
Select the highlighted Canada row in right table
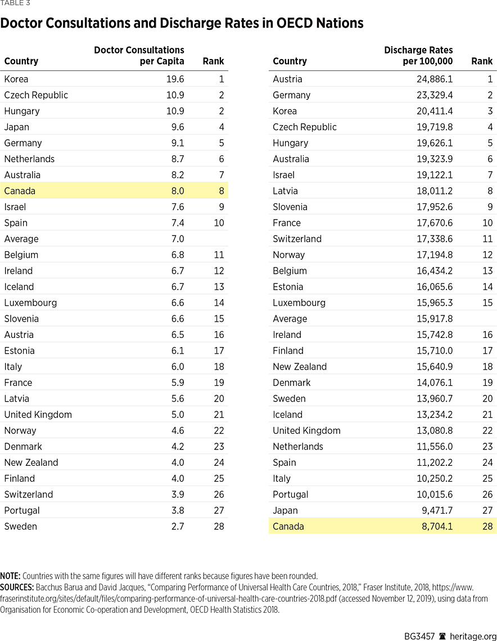pos(382,527)
